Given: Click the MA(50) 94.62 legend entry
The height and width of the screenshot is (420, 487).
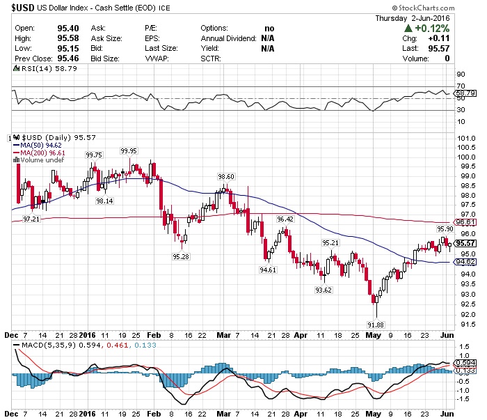Looking at the screenshot, I should 38,145.
